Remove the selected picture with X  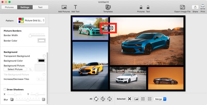point(130,99)
